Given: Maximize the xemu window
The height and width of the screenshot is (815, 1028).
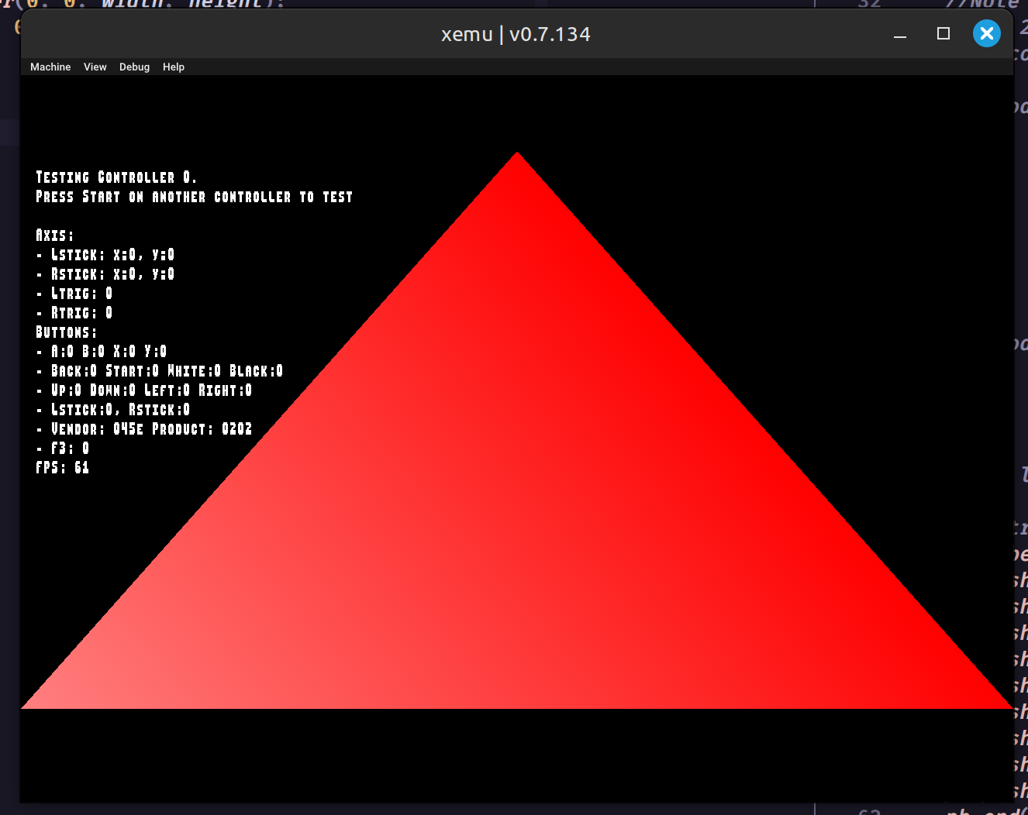Looking at the screenshot, I should click(x=943, y=33).
